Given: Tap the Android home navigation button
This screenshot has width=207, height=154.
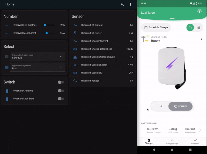Looking at the screenshot, I should [172, 150].
